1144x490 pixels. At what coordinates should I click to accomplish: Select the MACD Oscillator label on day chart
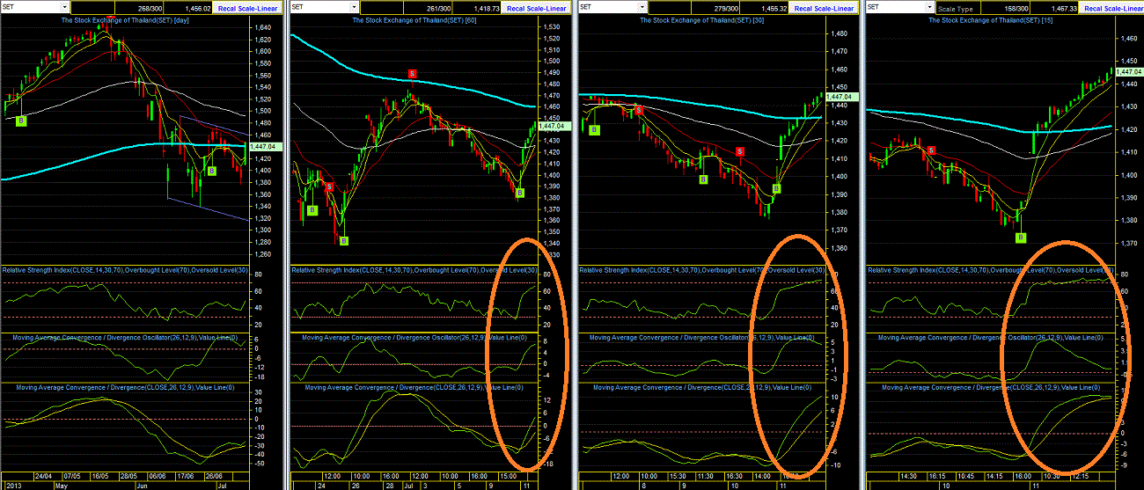pyautogui.click(x=125, y=337)
